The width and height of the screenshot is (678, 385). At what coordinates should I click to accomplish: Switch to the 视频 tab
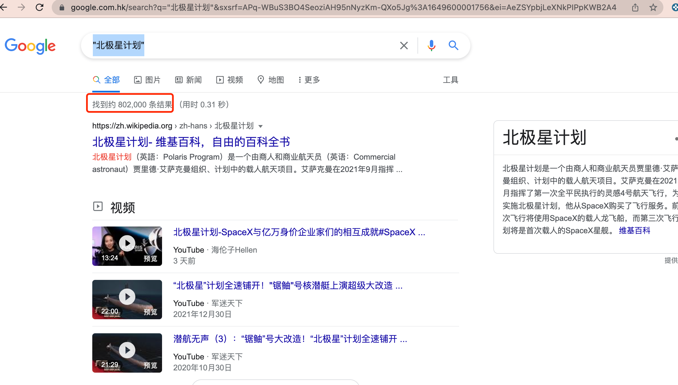tap(230, 80)
